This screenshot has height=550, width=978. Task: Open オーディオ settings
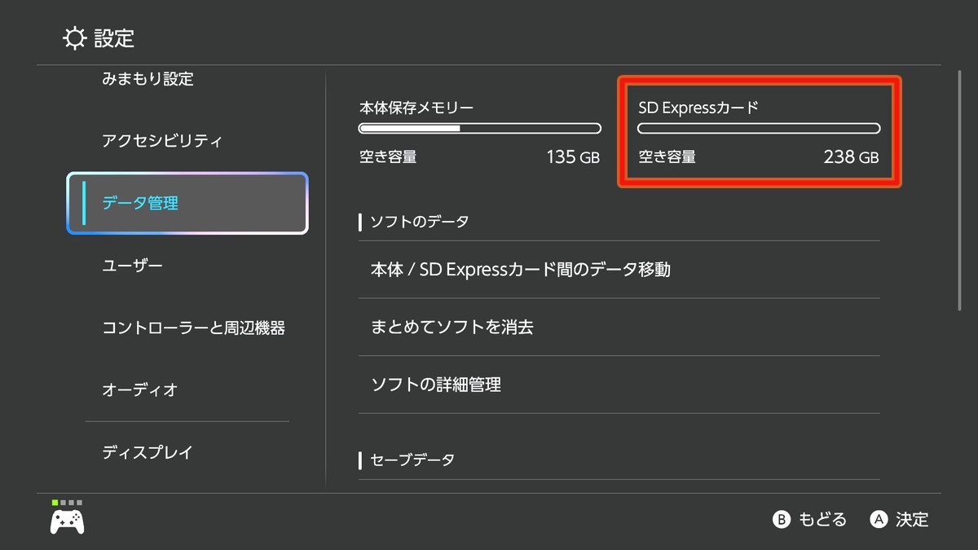point(139,390)
